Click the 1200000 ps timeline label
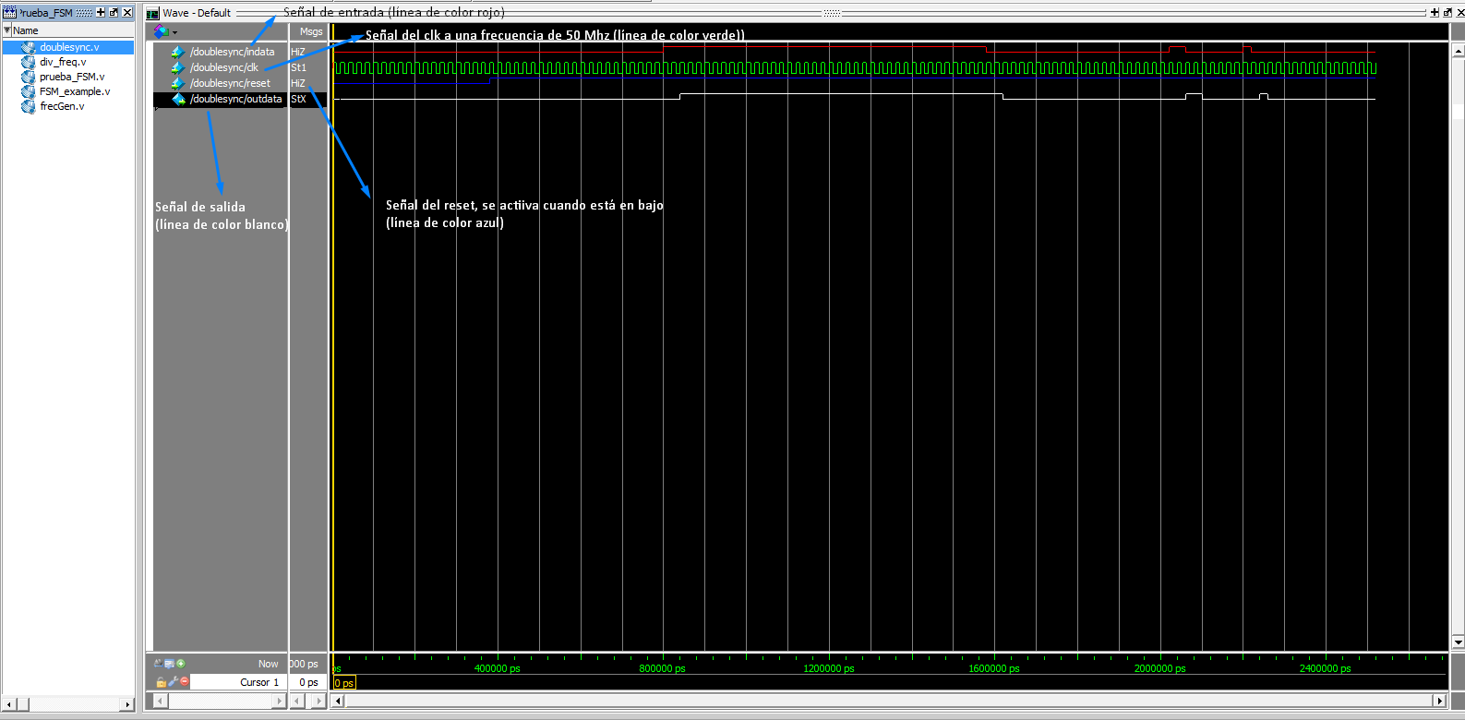The width and height of the screenshot is (1465, 720). (x=828, y=668)
